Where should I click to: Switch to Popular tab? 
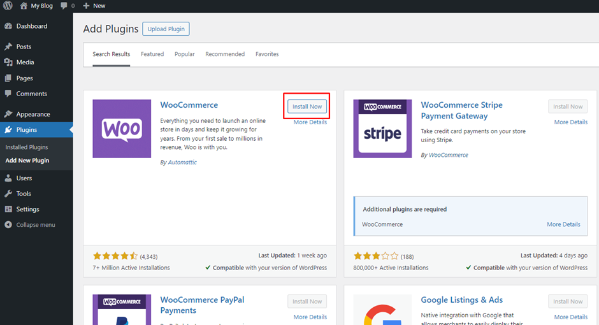click(185, 54)
